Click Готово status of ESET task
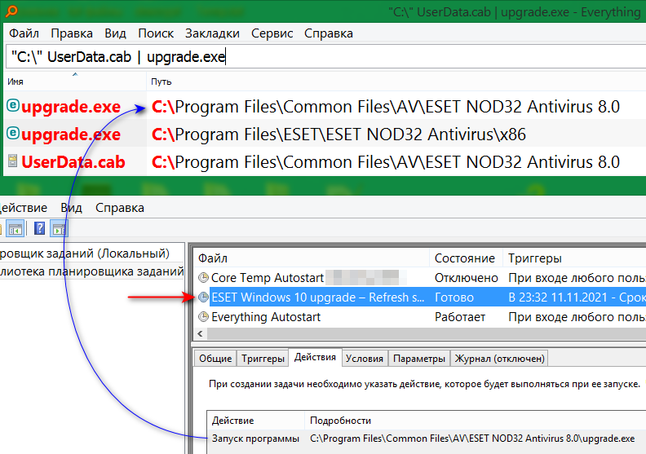Viewport: 646px width, 454px height. pyautogui.click(x=454, y=298)
